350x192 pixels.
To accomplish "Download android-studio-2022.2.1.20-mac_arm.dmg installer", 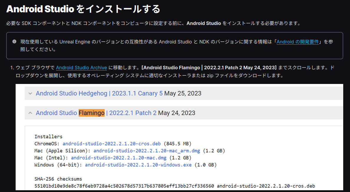I will [147, 151].
